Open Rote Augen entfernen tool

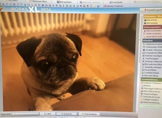coord(151,88)
